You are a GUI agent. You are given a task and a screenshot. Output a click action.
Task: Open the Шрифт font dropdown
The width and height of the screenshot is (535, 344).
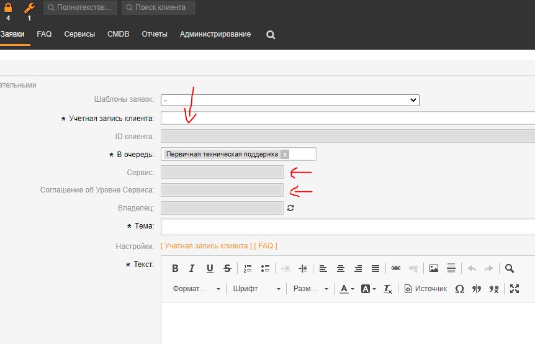pos(256,289)
